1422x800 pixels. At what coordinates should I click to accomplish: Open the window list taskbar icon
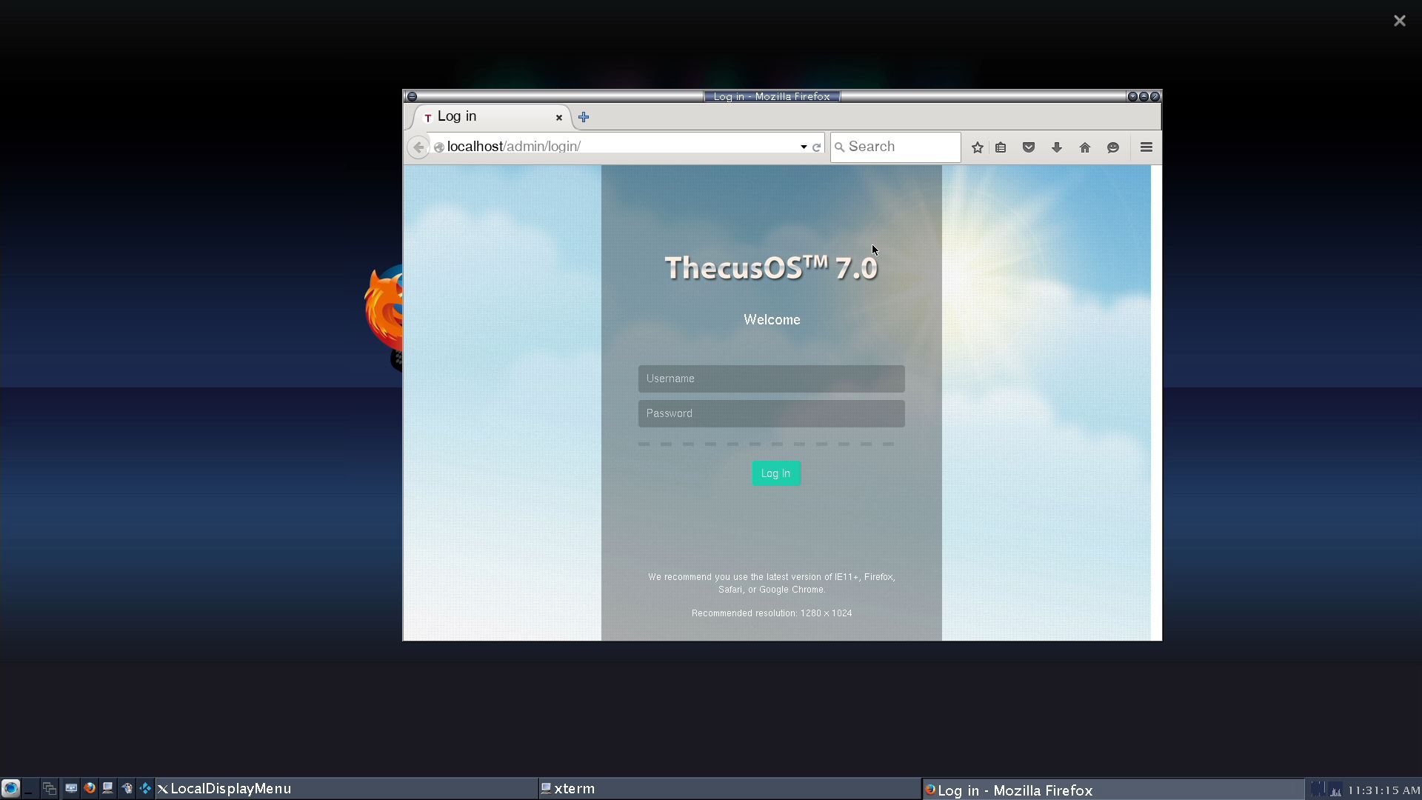point(50,788)
